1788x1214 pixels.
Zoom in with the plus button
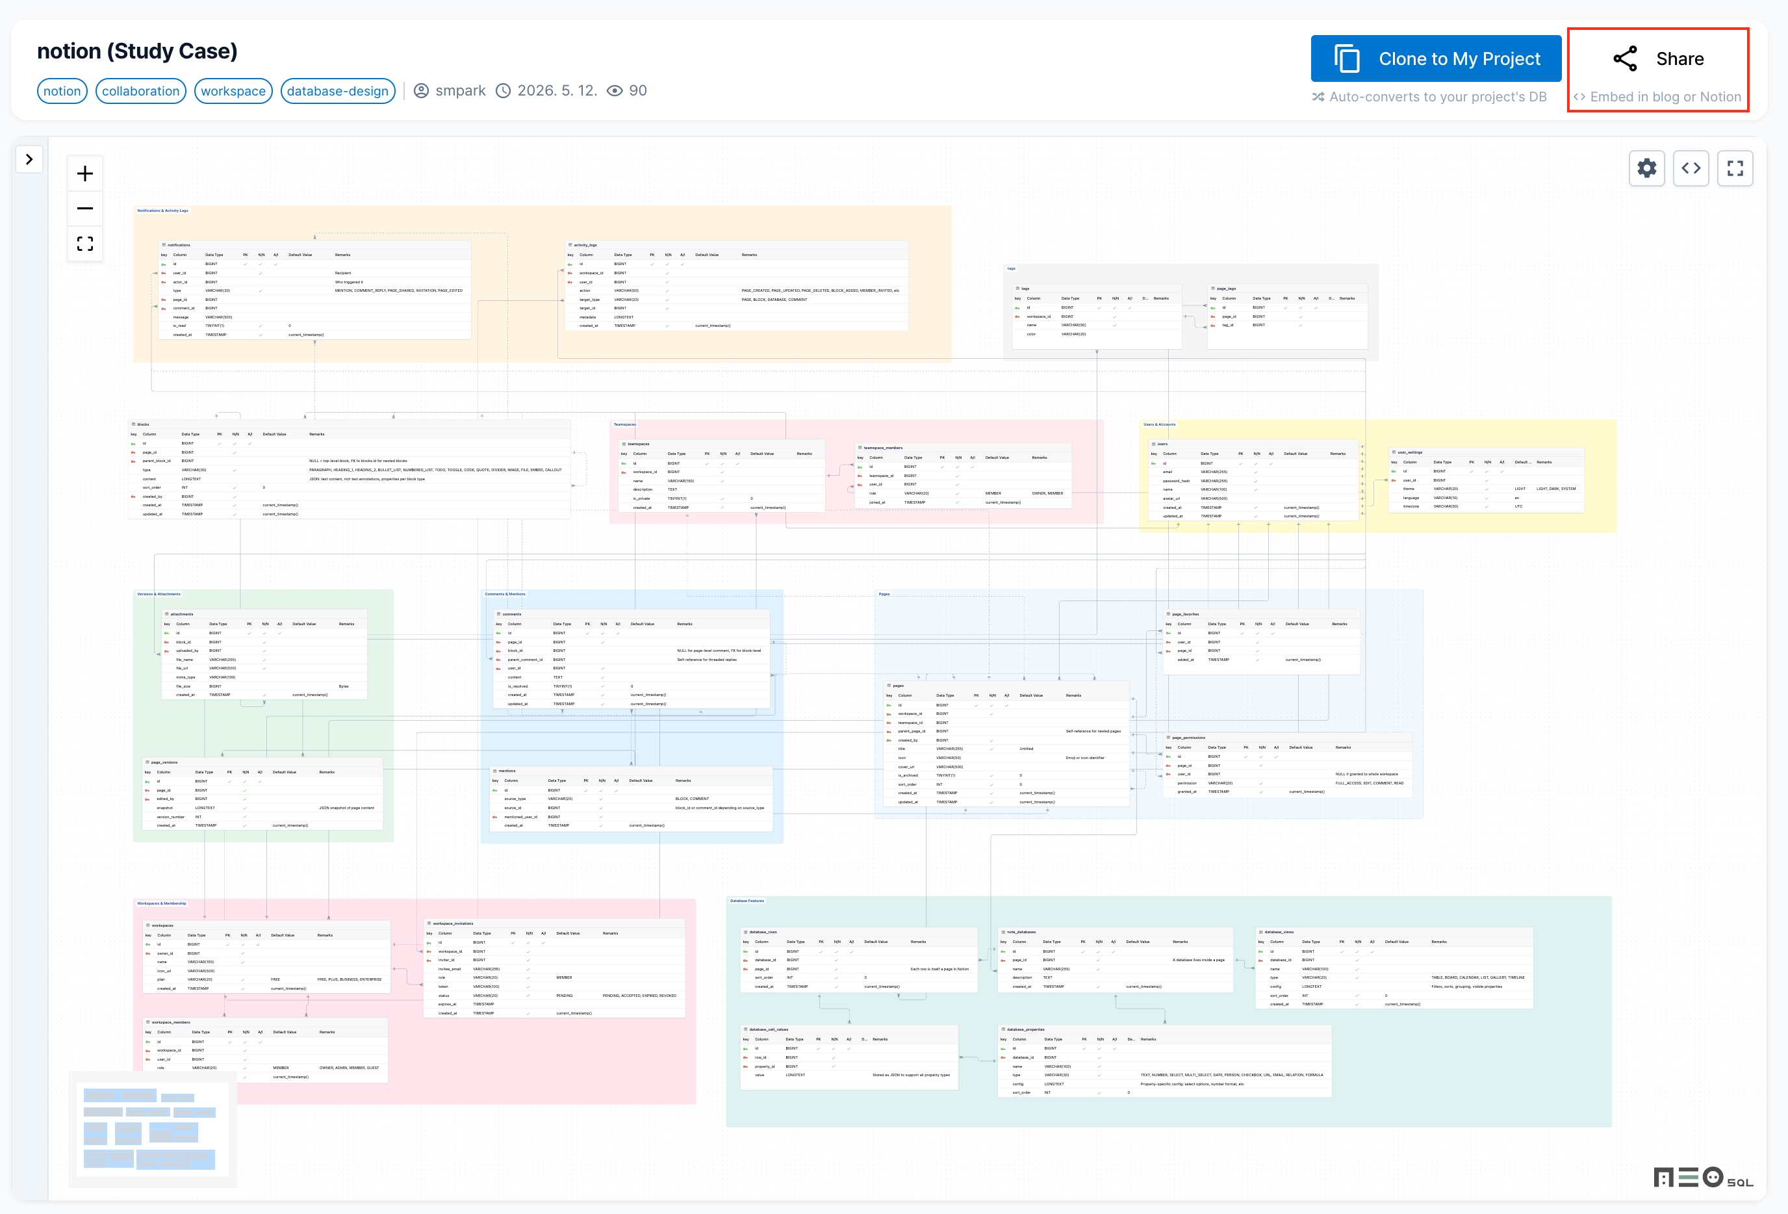84,174
